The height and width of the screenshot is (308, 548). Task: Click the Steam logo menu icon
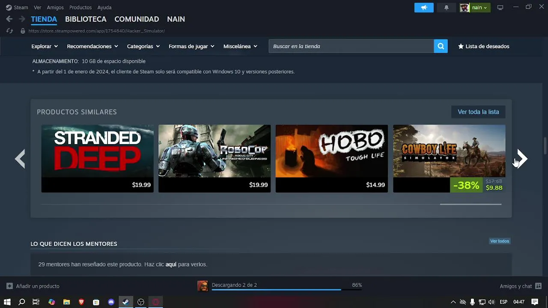pos(9,7)
